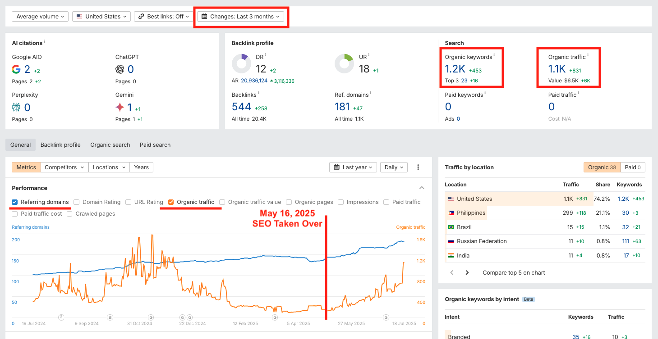Switch to the Organic search tab

point(110,145)
